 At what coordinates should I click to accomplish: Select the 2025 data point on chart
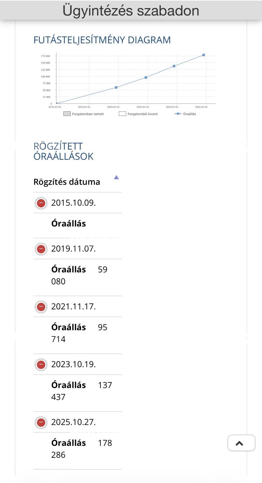(204, 55)
